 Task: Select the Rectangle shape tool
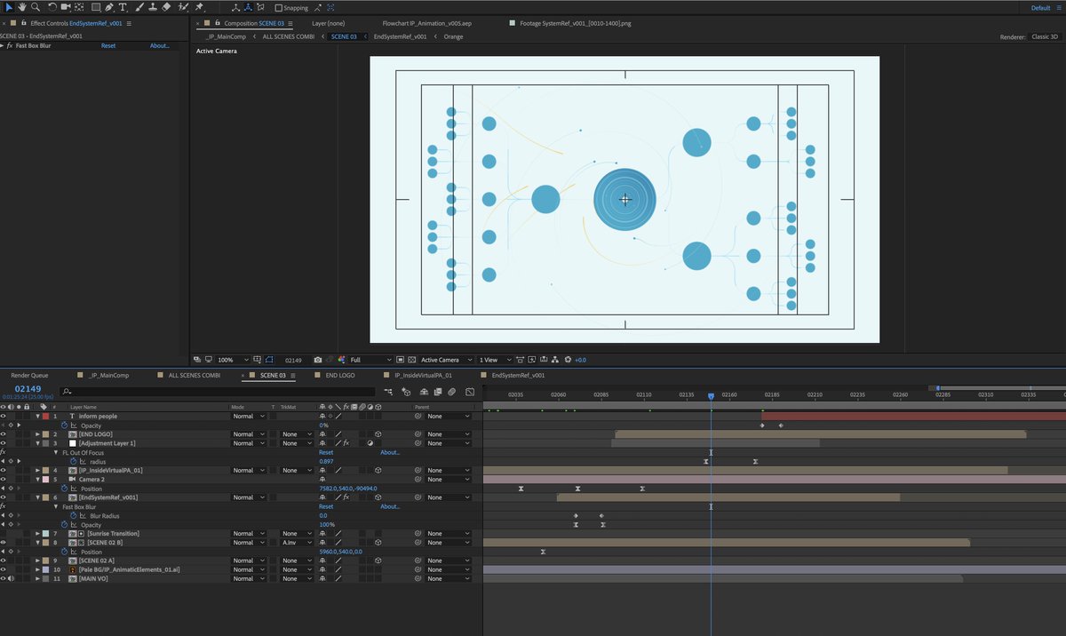click(x=95, y=7)
